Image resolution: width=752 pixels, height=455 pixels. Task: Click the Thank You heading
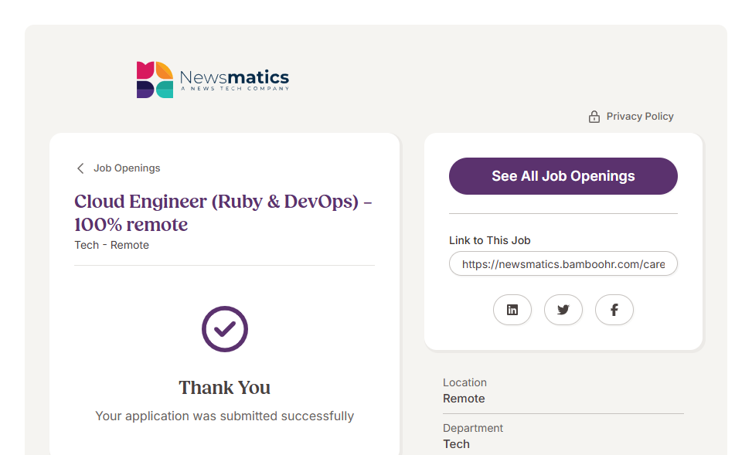[225, 387]
